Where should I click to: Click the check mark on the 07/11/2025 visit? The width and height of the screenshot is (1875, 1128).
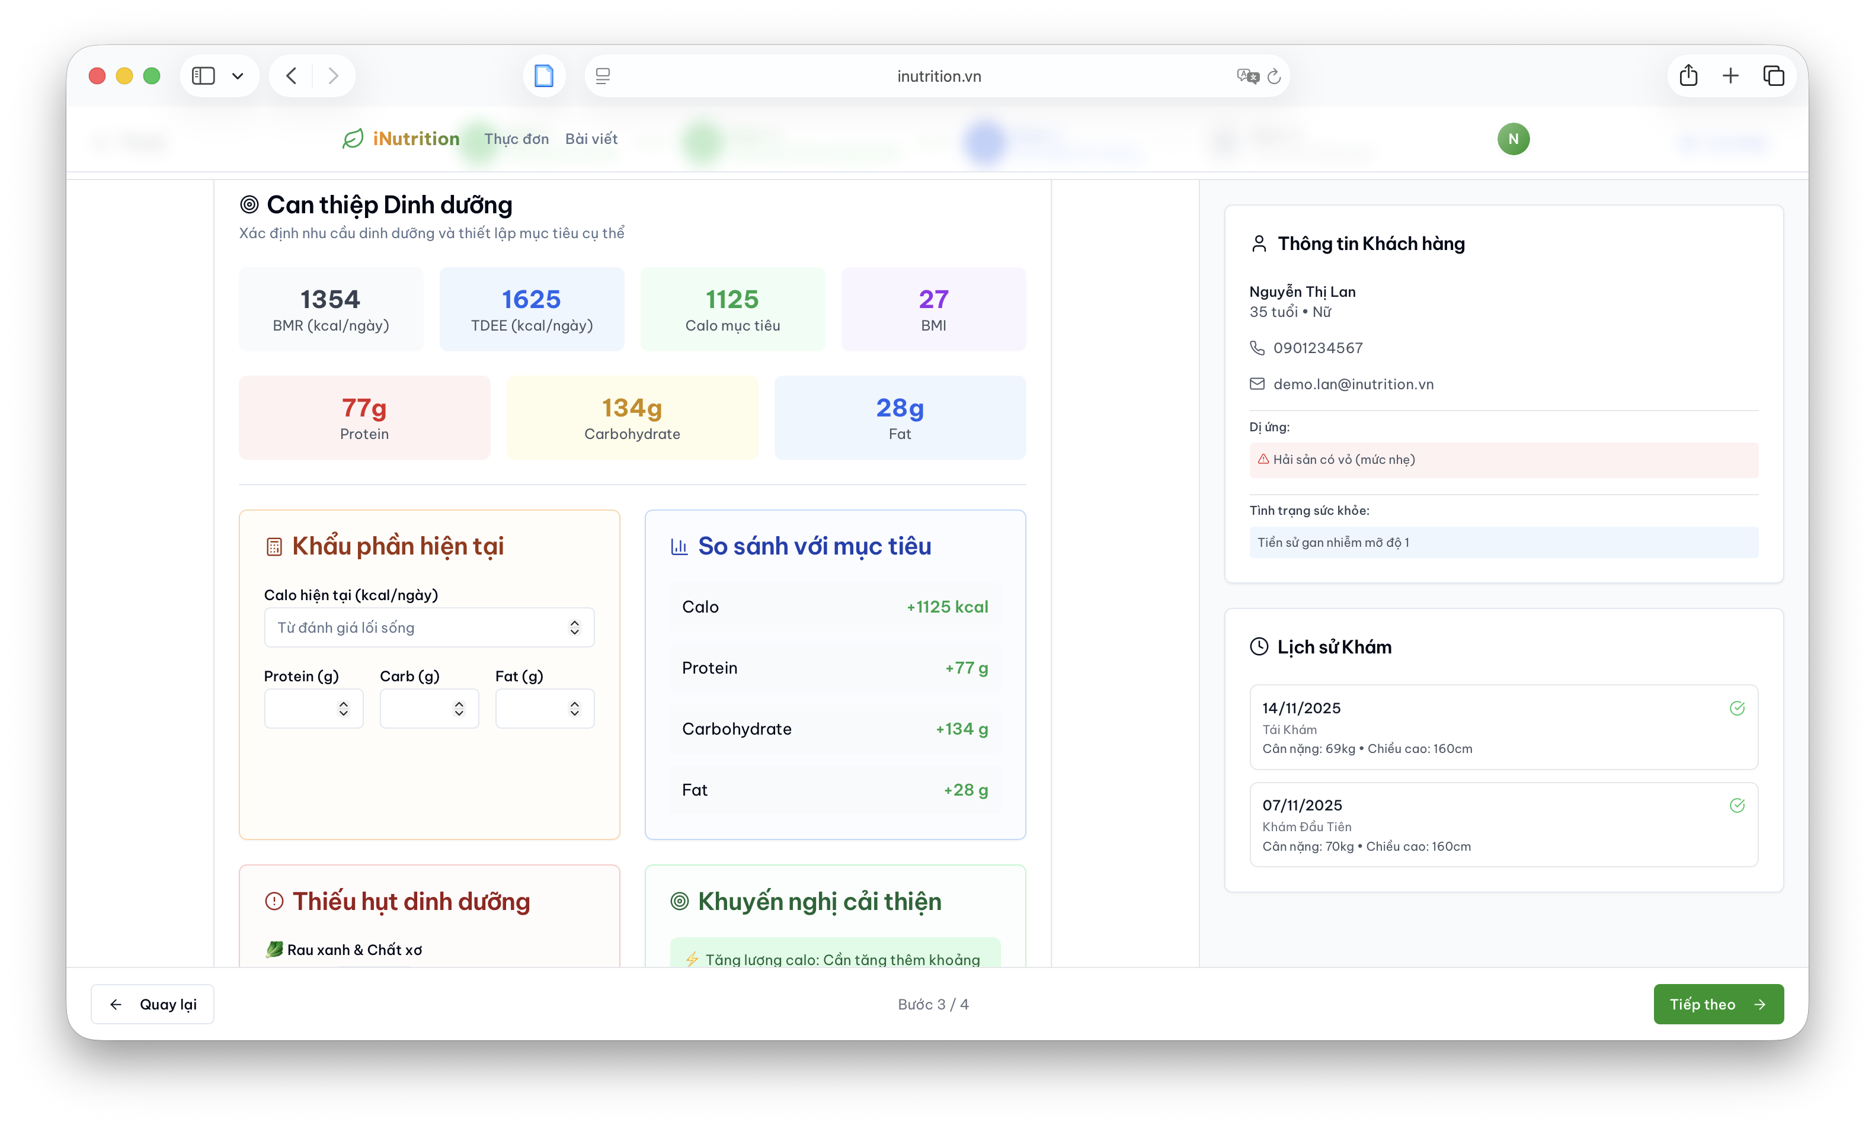click(1736, 806)
